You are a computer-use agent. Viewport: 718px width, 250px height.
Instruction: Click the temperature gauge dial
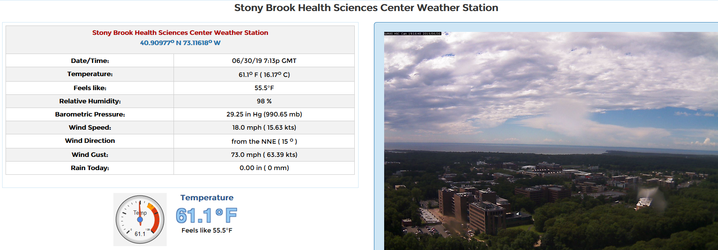pyautogui.click(x=140, y=219)
